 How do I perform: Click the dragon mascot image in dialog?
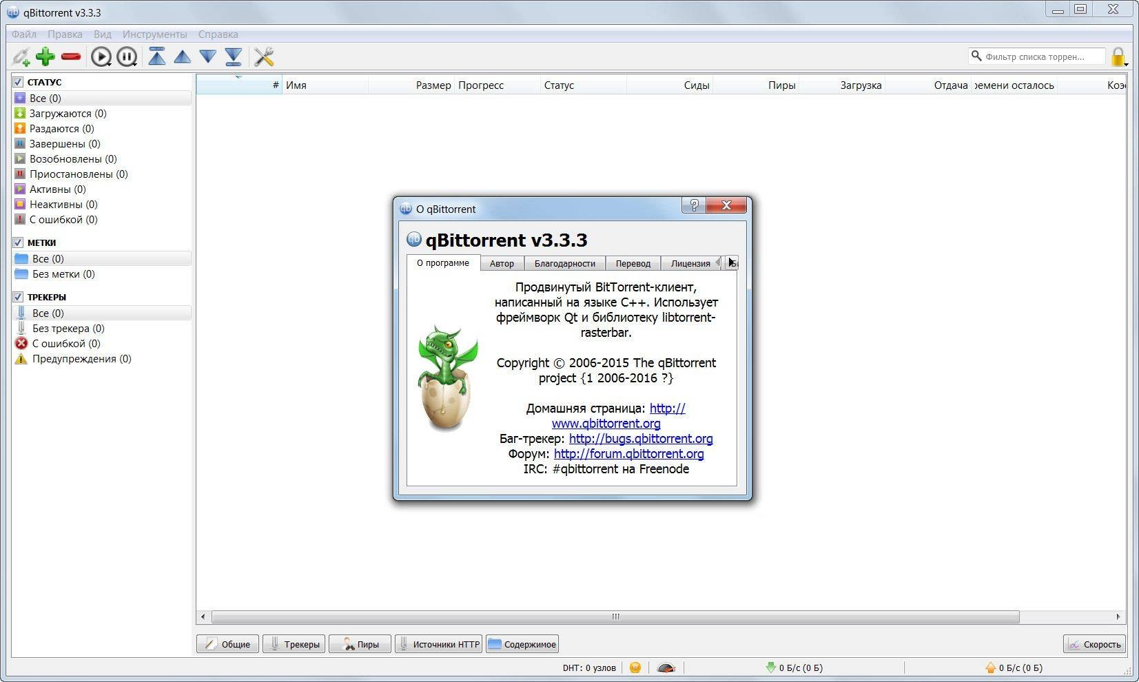click(x=447, y=378)
